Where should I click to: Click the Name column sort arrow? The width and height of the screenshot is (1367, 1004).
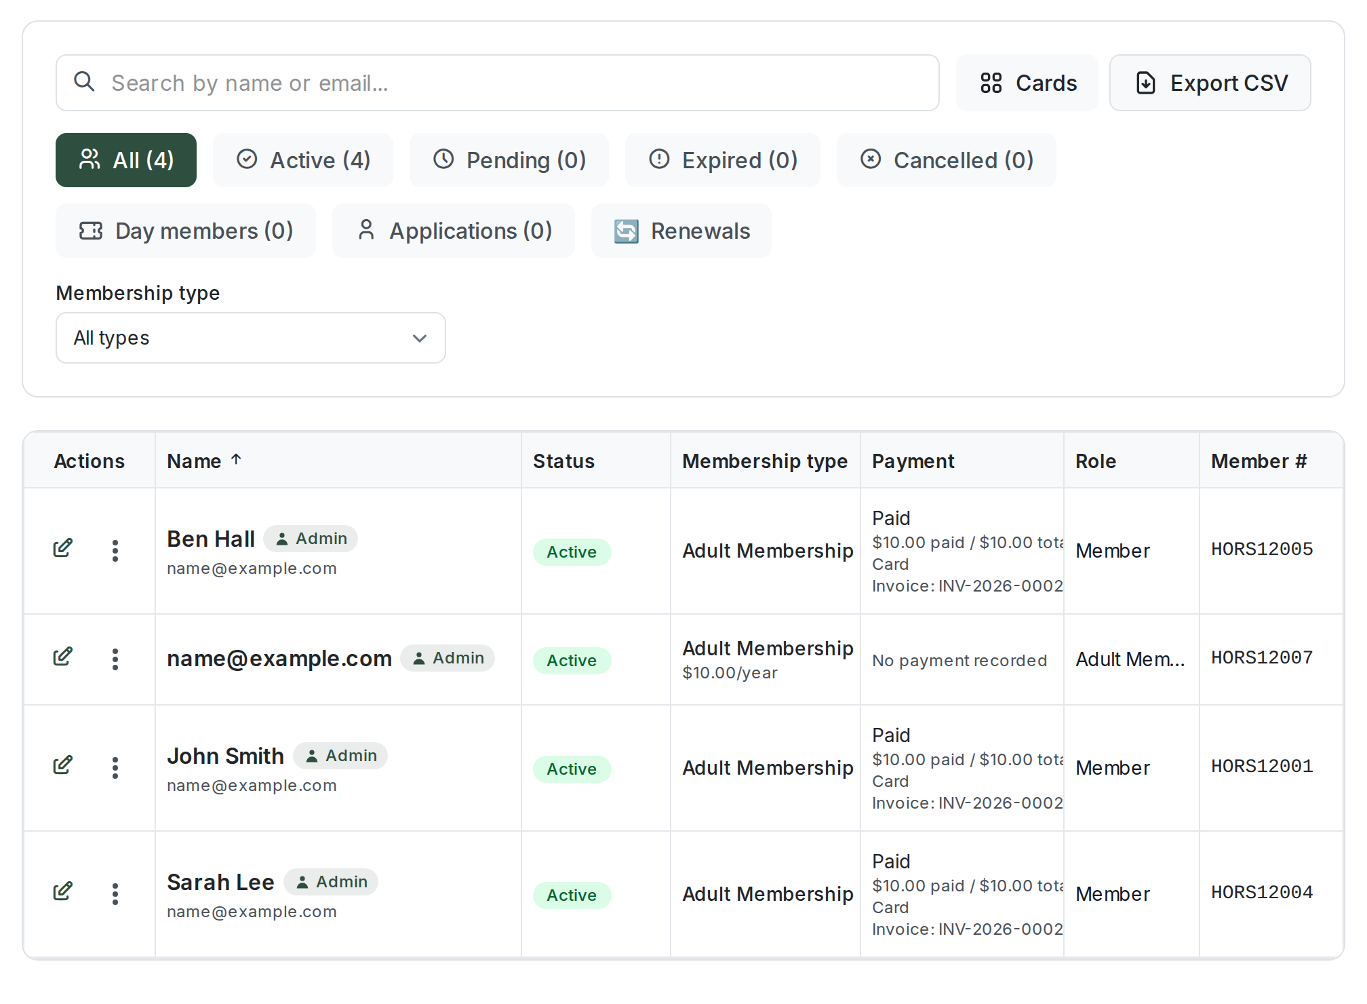click(236, 459)
